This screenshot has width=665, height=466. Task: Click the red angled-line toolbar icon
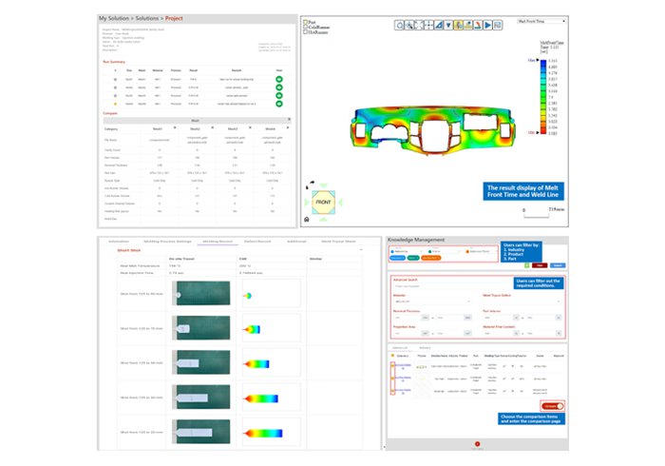478,26
